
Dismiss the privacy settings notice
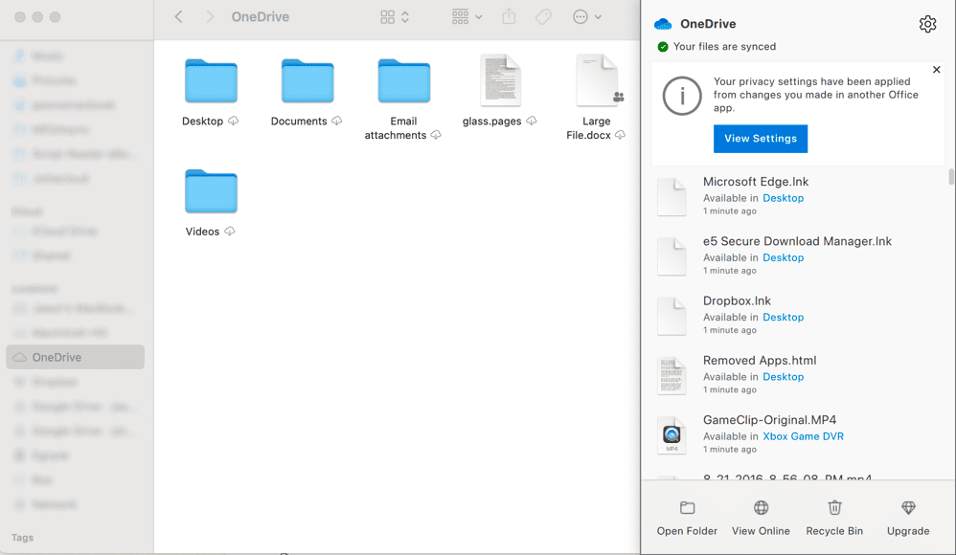pyautogui.click(x=937, y=70)
